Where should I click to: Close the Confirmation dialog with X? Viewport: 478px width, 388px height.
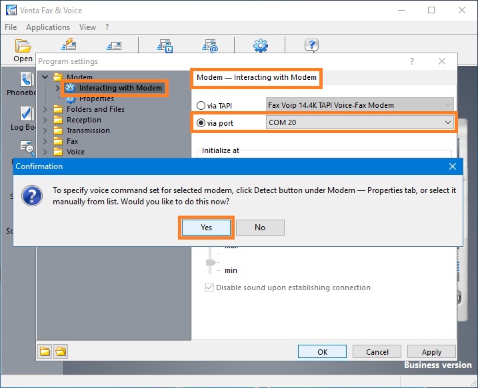pyautogui.click(x=453, y=166)
